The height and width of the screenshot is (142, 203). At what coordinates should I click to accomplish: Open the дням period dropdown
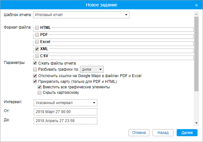tap(92, 69)
